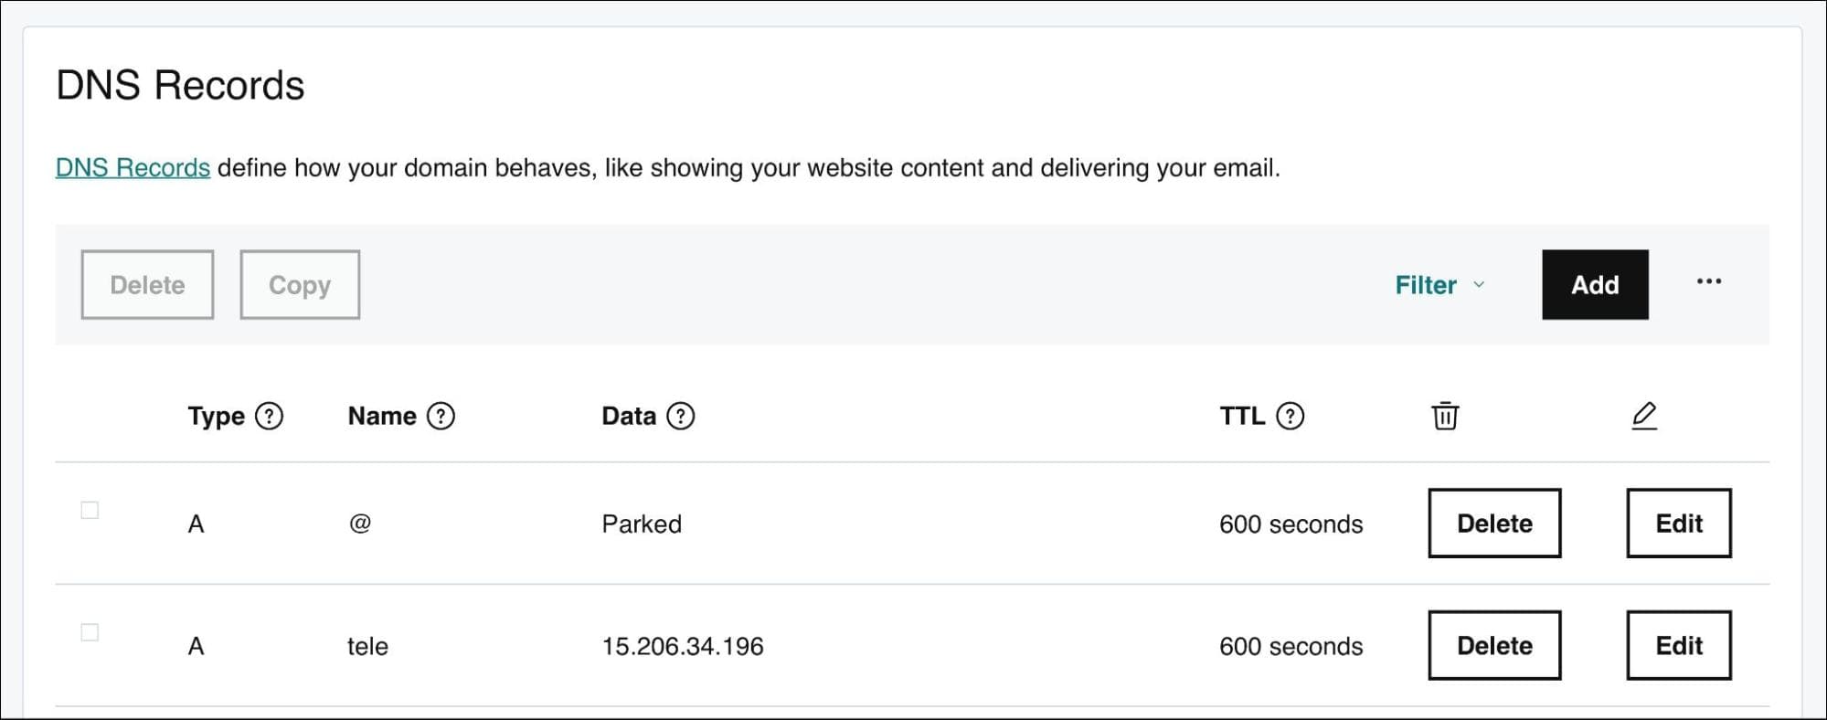
Task: Open the DNS Records link
Action: click(x=133, y=167)
